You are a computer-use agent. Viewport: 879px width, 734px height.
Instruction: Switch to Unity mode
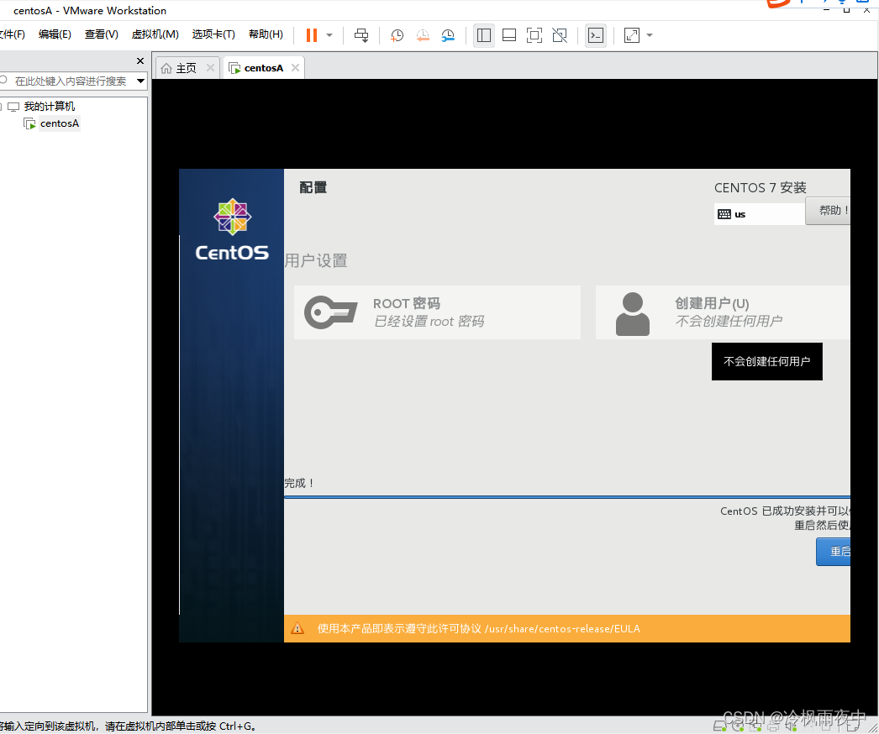click(x=560, y=35)
